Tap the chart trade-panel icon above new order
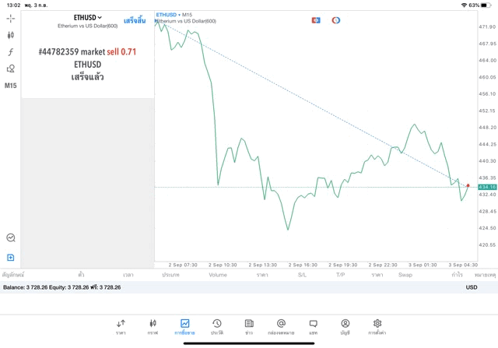Image resolution: width=498 pixels, height=348 pixels. (x=11, y=238)
